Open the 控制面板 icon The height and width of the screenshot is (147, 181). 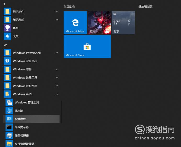(9, 119)
